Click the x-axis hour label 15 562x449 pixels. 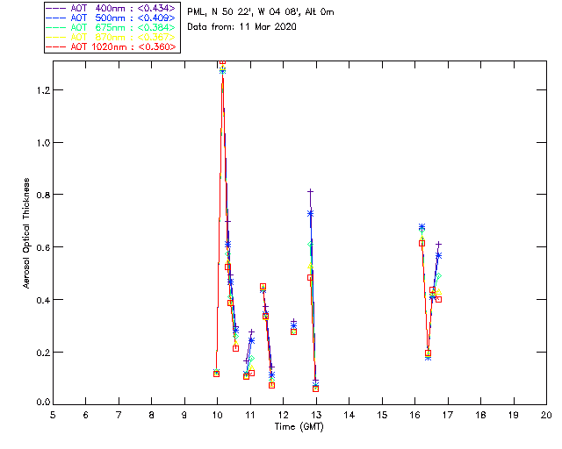tap(382, 415)
